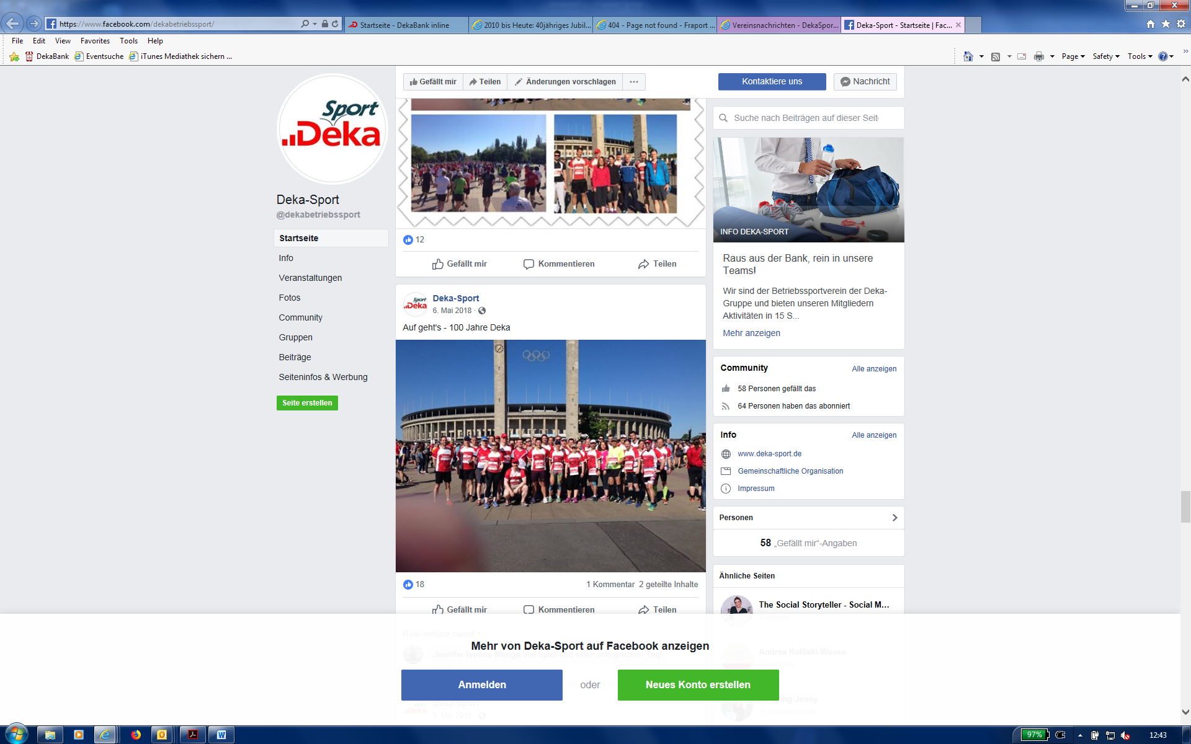The height and width of the screenshot is (744, 1191).
Task: Click the page vertical scrollbar thumb
Action: 1185,507
